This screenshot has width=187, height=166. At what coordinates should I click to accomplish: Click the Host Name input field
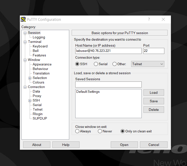coord(108,51)
